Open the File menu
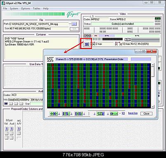The height and width of the screenshot is (158, 166). pyautogui.click(x=5, y=9)
